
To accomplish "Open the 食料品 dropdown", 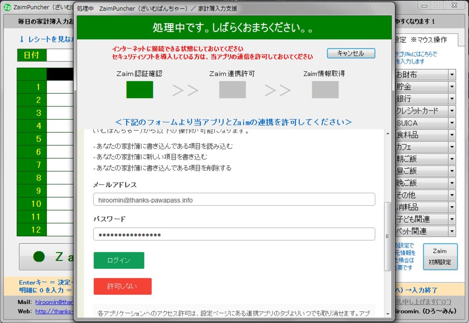I will coord(452,135).
